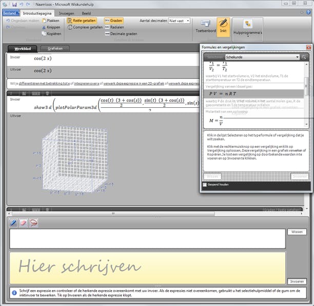Click the worksheet scroll-down arrow
The height and width of the screenshot is (306, 314).
307,209
